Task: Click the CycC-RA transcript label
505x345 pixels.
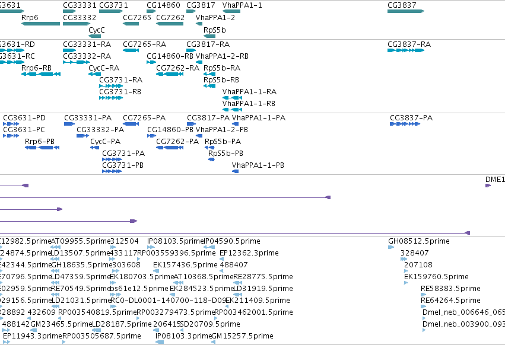Action: [x=104, y=68]
